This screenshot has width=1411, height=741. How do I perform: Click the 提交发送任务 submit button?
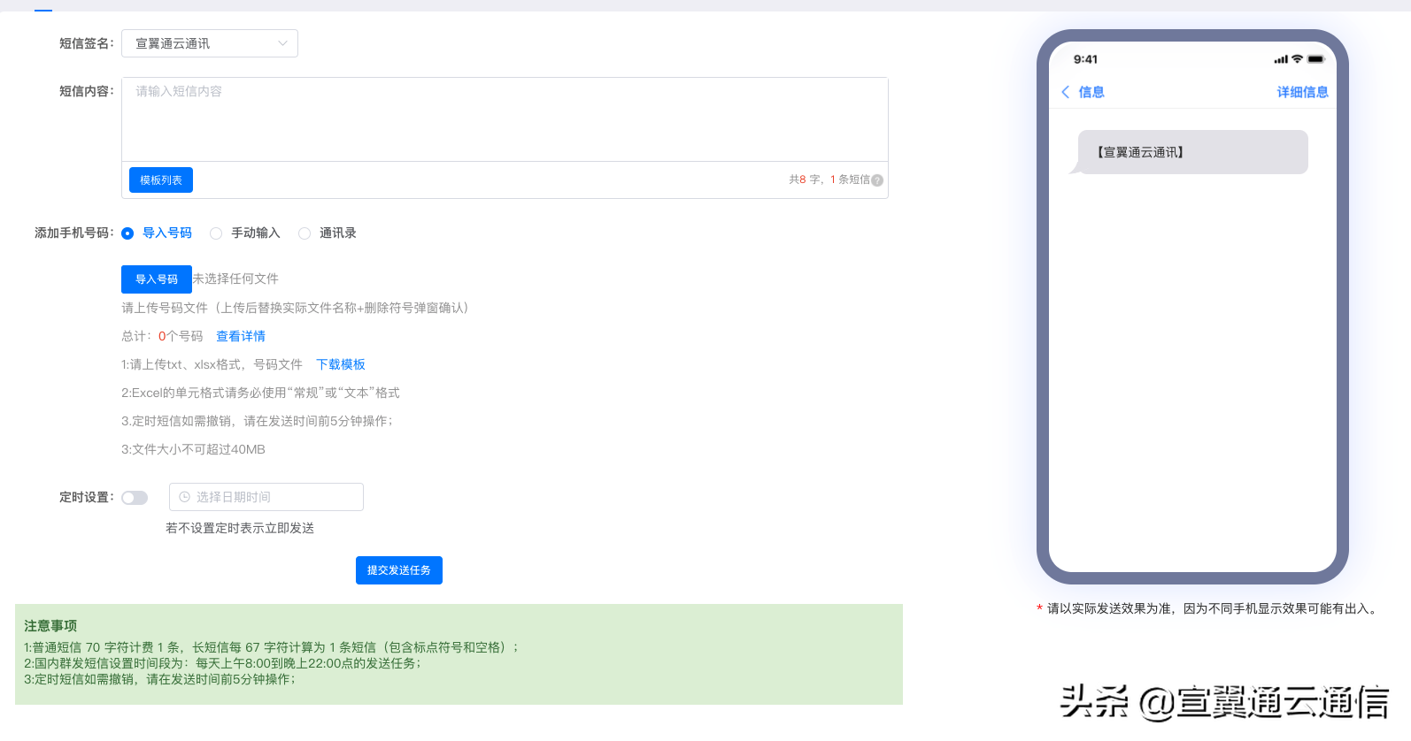click(x=398, y=569)
